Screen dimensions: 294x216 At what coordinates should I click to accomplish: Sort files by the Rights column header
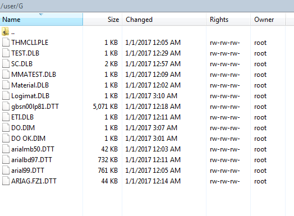228,20
